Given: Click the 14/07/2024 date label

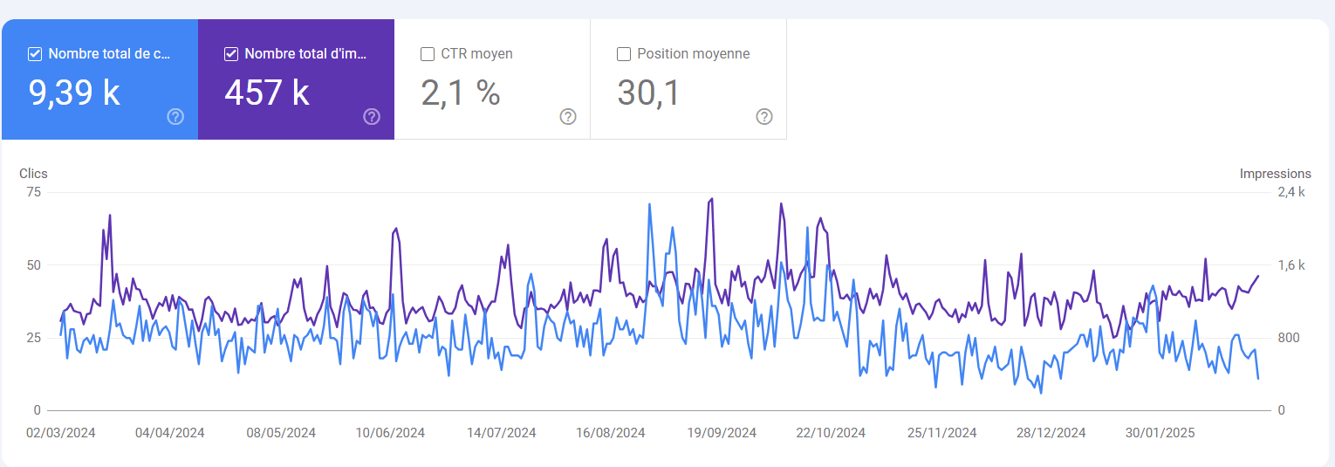Looking at the screenshot, I should tap(501, 433).
